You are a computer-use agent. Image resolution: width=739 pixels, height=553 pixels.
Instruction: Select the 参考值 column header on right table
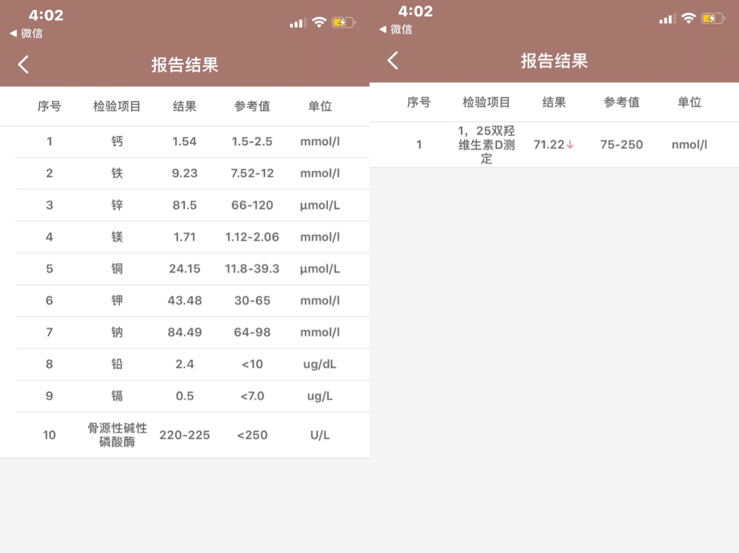(x=621, y=102)
